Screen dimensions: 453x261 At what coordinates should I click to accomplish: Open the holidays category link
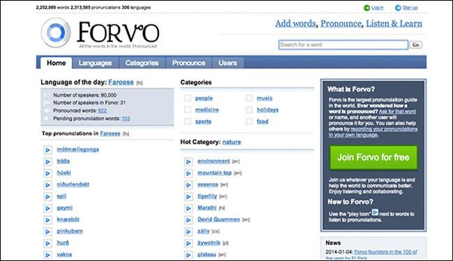[268, 109]
